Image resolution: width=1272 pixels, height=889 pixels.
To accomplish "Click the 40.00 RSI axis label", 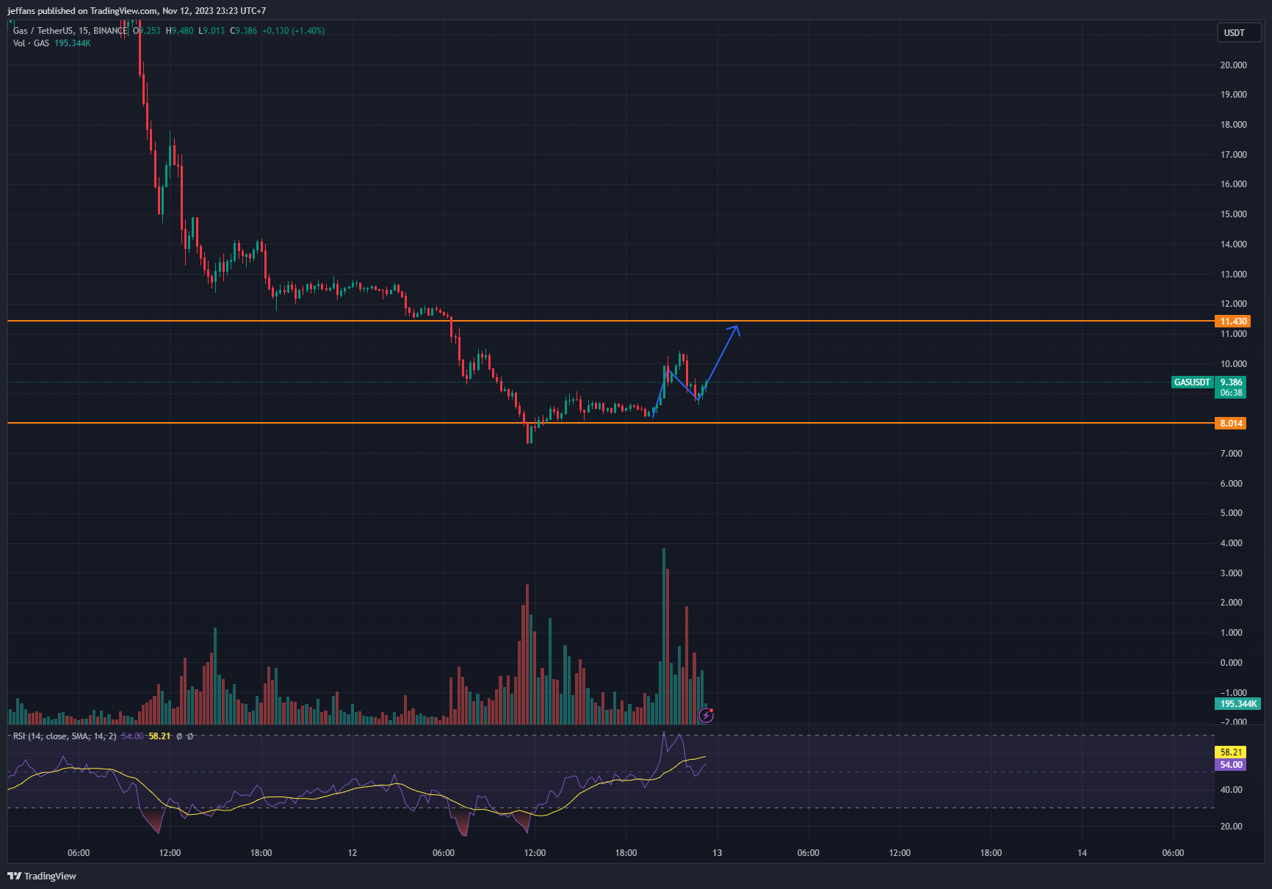I will tap(1232, 790).
